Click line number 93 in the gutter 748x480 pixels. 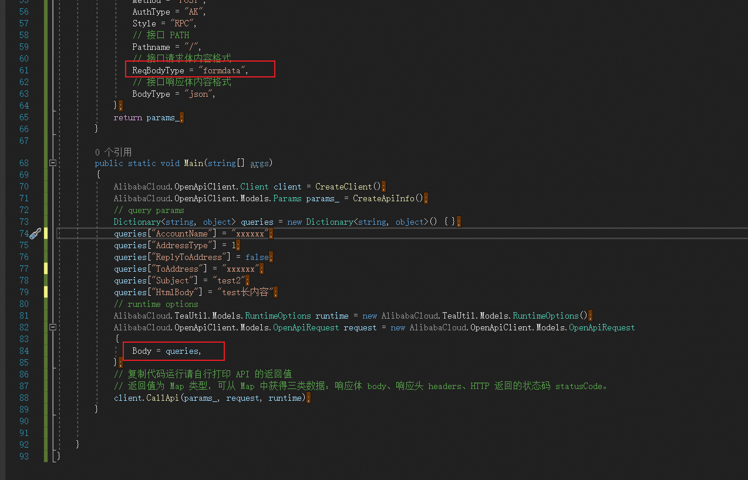[x=23, y=457]
